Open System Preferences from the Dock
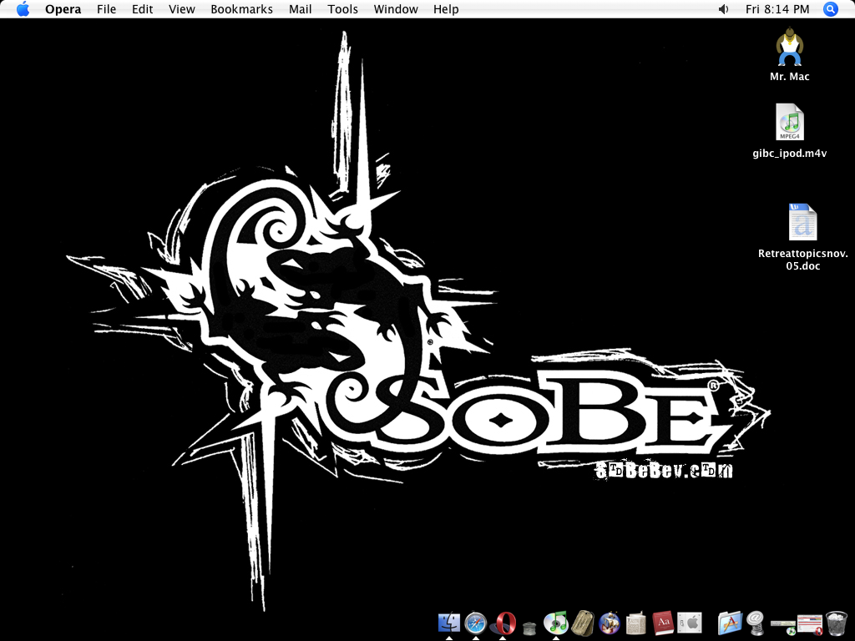 689,623
